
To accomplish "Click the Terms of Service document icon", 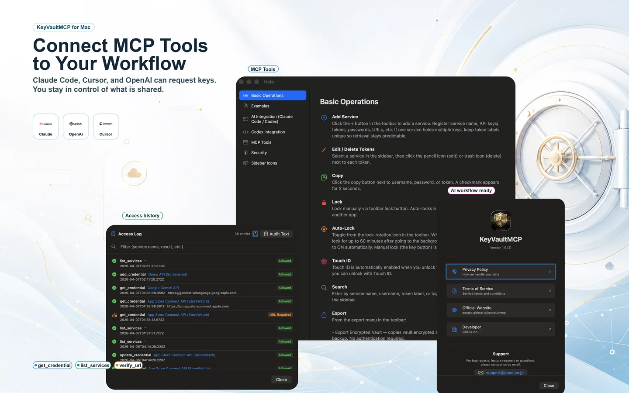I will click(454, 291).
